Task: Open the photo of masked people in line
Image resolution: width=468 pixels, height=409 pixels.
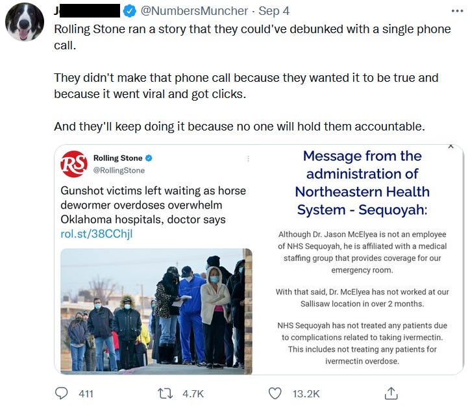Action: [156, 312]
